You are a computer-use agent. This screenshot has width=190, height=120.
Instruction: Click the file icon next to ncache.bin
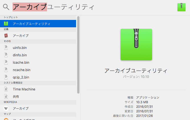[x=6, y=70]
